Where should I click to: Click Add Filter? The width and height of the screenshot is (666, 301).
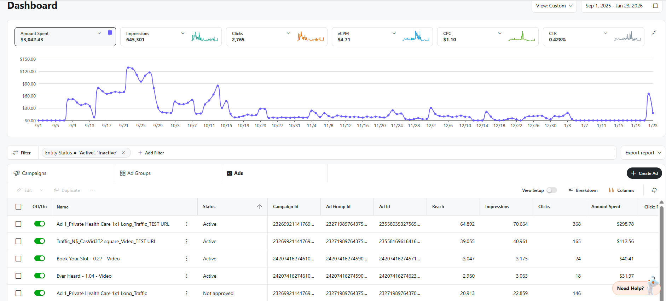coord(151,153)
